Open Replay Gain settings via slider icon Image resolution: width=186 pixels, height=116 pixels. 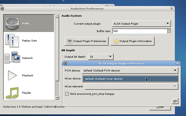point(12,40)
